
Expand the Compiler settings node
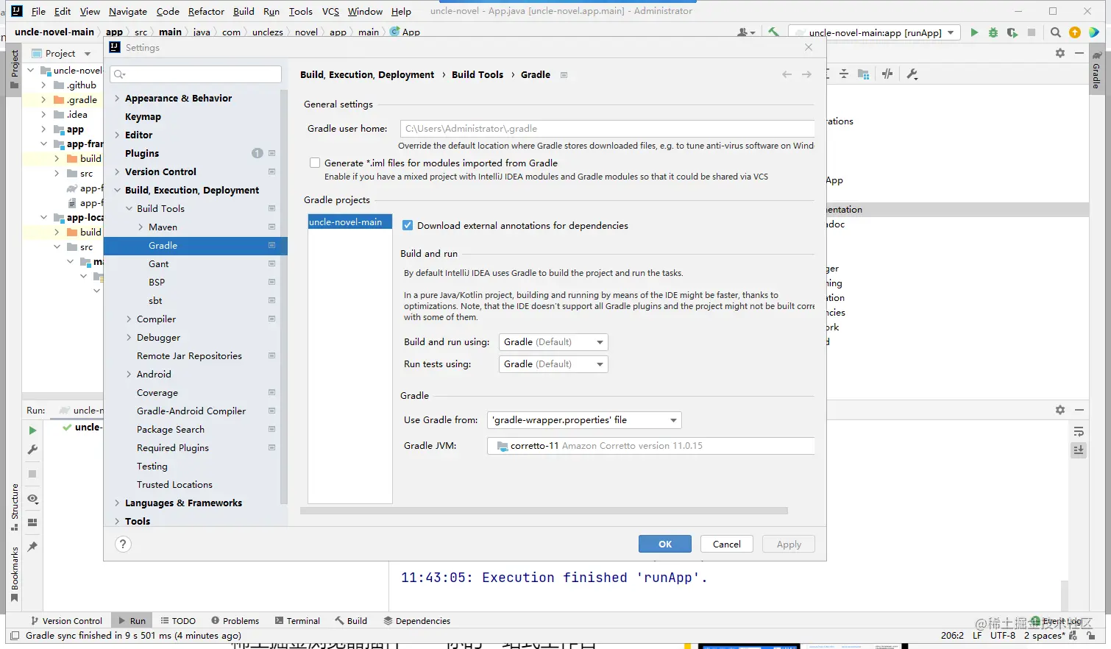(x=129, y=319)
